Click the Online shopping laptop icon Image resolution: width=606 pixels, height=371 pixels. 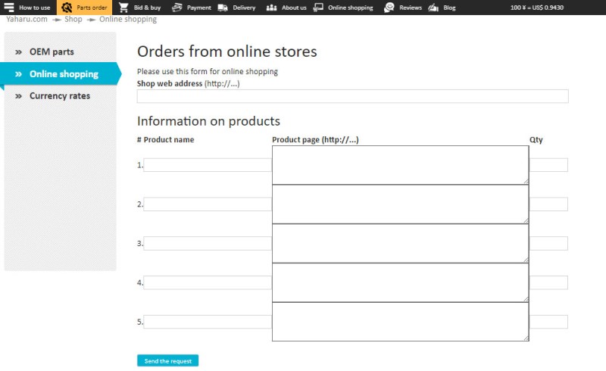click(x=318, y=8)
